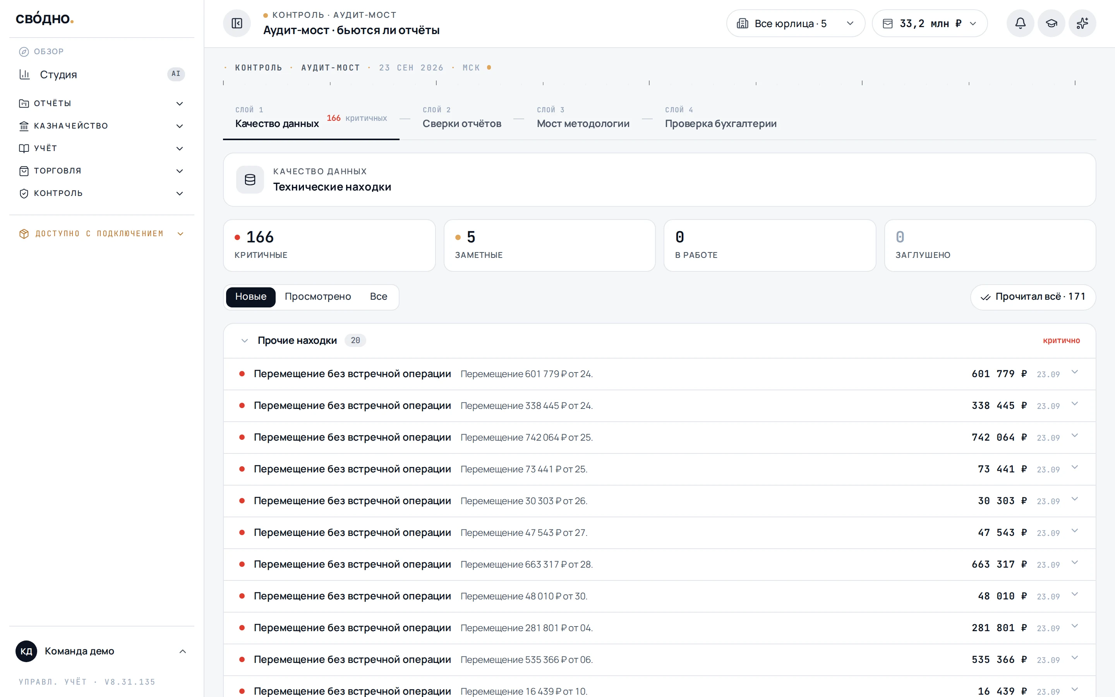
Task: Click finding Перемещение 663 317 ₽ от 28.
Action: [x=659, y=565]
